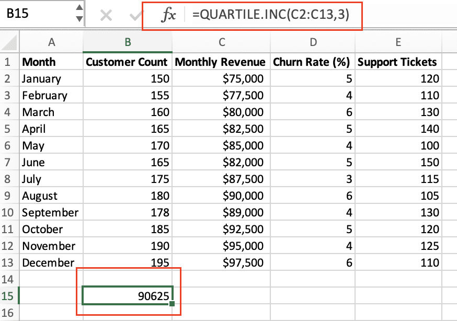Select the October cell
The height and width of the screenshot is (321, 457).
pos(51,229)
